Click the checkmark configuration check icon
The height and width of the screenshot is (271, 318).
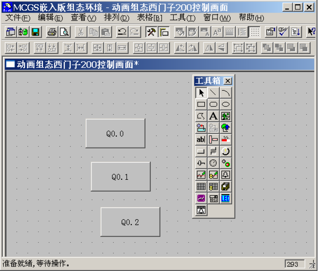tap(283, 32)
